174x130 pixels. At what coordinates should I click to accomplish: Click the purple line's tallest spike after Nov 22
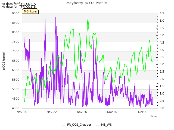56,17
